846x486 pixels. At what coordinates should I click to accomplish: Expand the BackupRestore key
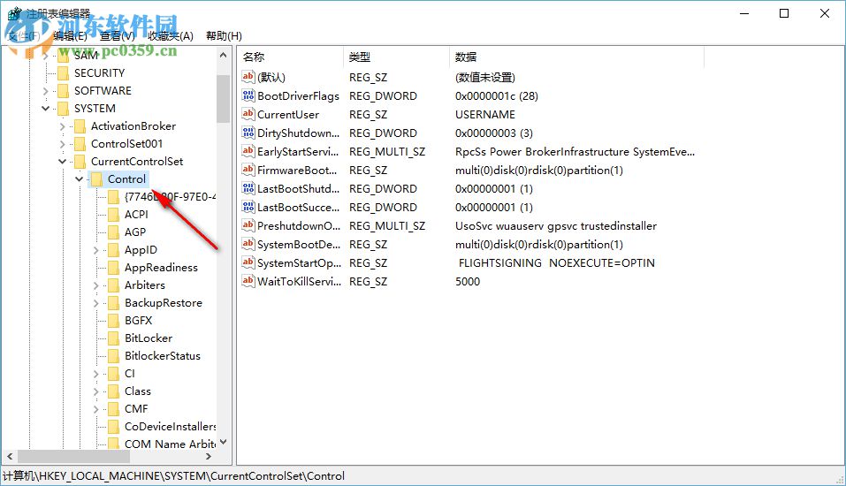[96, 303]
